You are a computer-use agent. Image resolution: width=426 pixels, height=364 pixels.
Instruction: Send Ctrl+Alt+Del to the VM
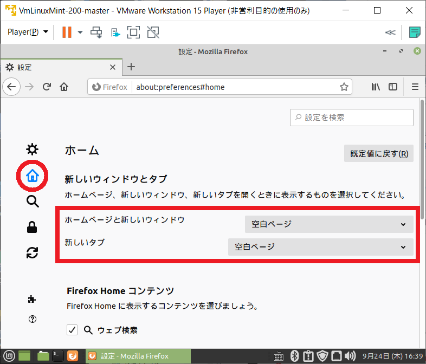(x=96, y=32)
